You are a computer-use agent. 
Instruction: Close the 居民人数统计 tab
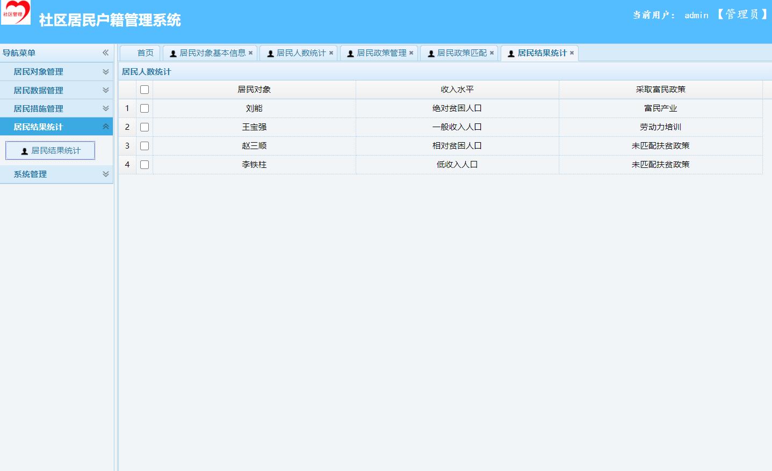[x=332, y=53]
